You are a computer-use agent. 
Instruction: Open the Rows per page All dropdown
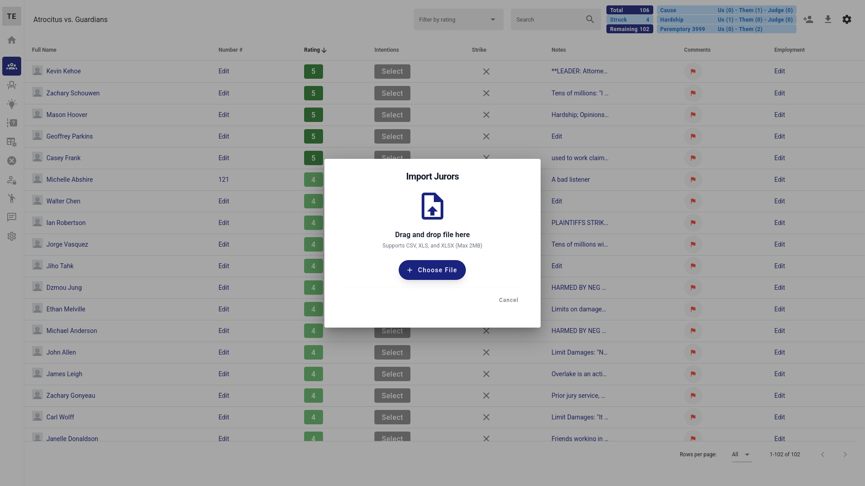(742, 454)
